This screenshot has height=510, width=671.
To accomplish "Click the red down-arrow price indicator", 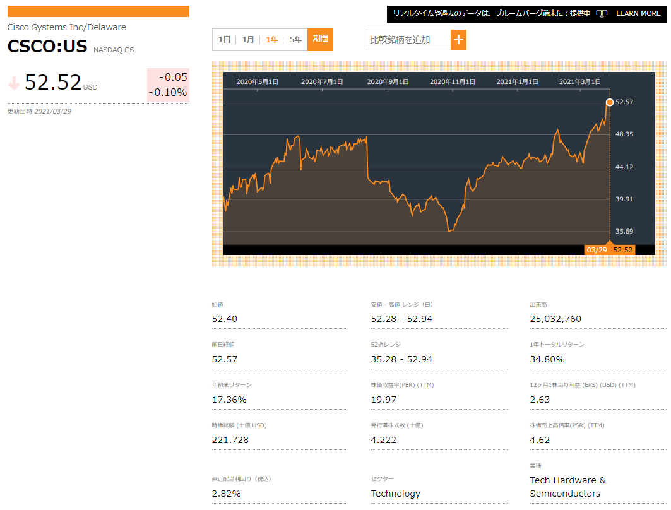I will (x=14, y=83).
